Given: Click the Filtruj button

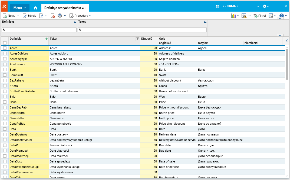Looking at the screenshot, I should click(259, 16).
